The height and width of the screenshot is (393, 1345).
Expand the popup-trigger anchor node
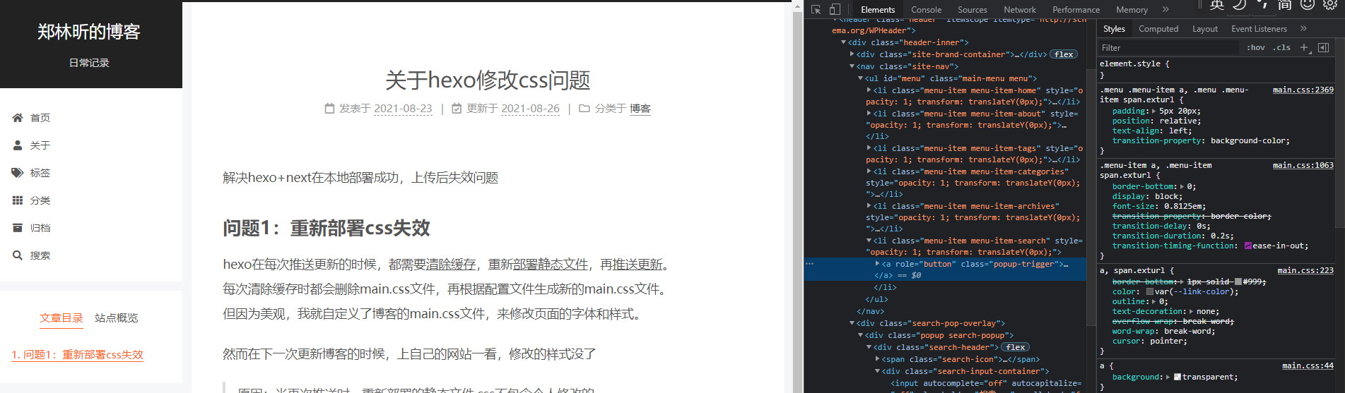878,264
